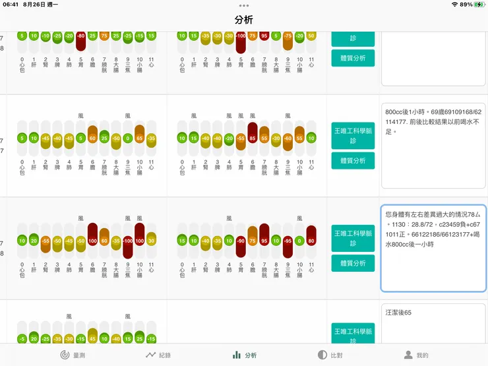Open the 量測 measurement tab icon

point(65,355)
